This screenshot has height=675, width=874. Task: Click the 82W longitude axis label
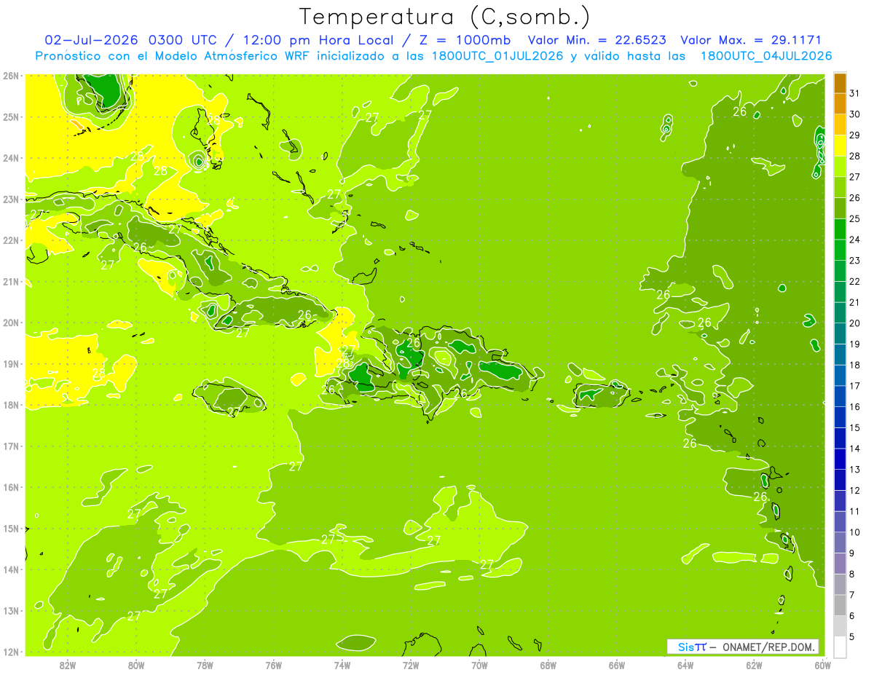tap(67, 665)
